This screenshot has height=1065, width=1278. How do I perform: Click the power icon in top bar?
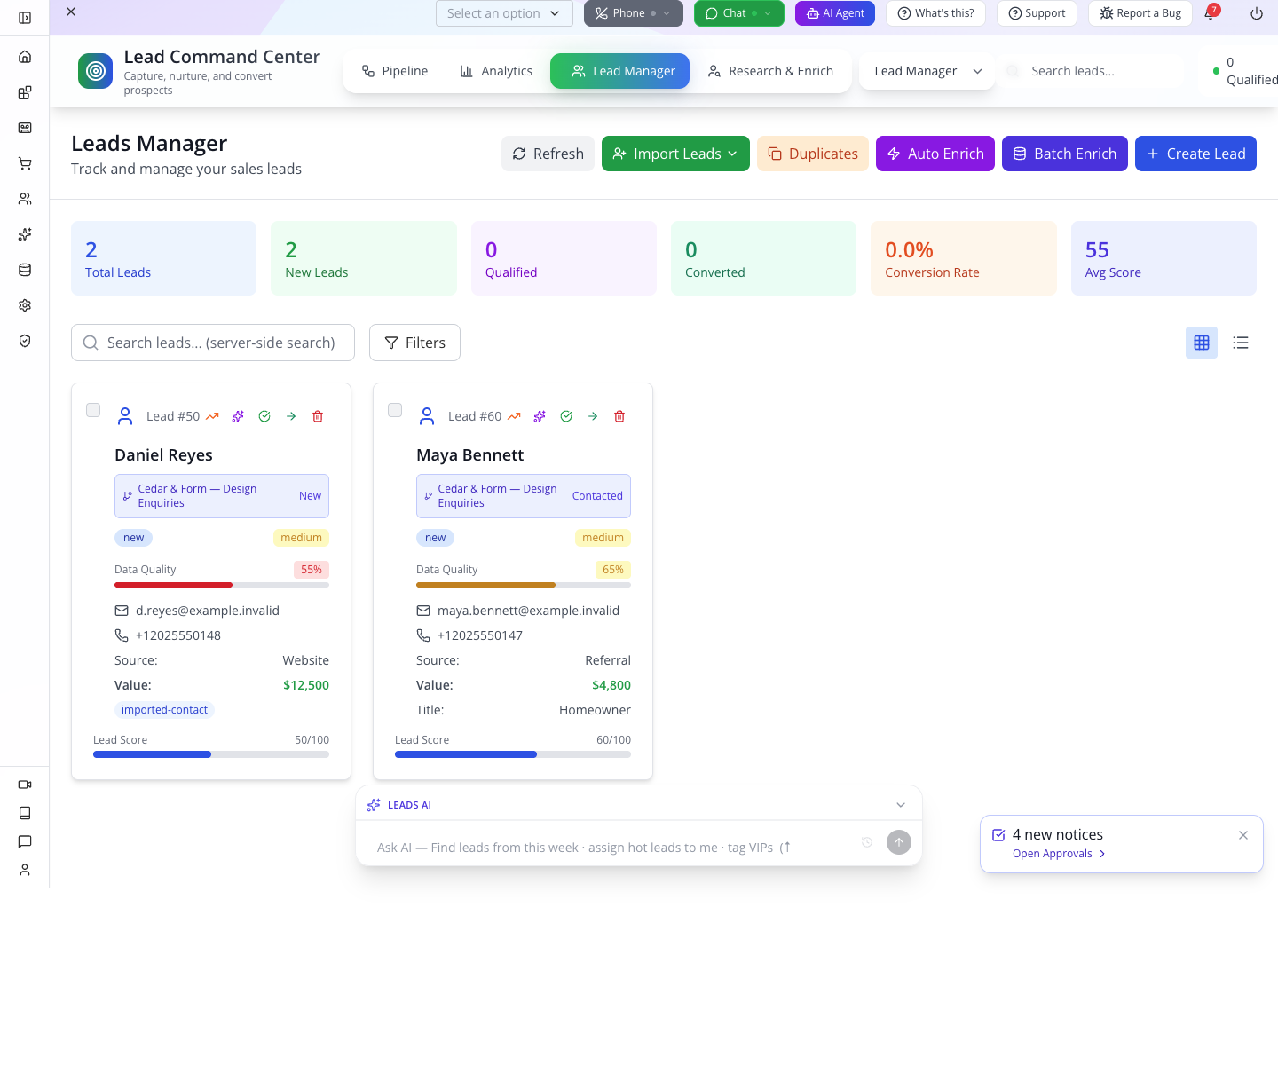click(x=1257, y=13)
